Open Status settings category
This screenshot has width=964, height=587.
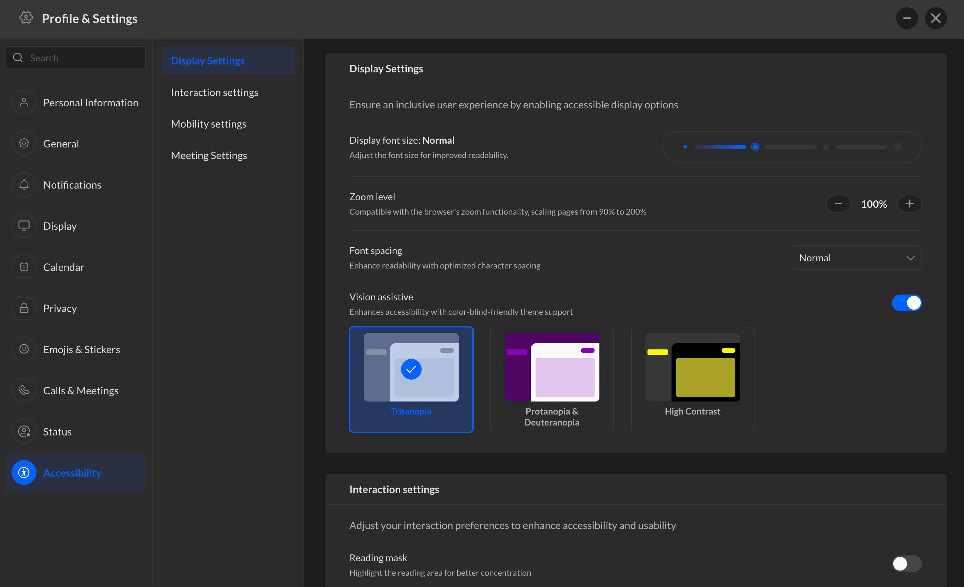pyautogui.click(x=75, y=431)
